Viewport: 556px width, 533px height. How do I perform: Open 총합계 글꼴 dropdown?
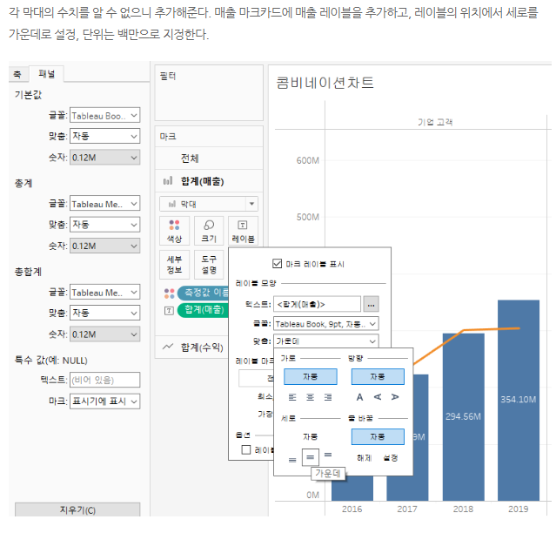pos(104,292)
